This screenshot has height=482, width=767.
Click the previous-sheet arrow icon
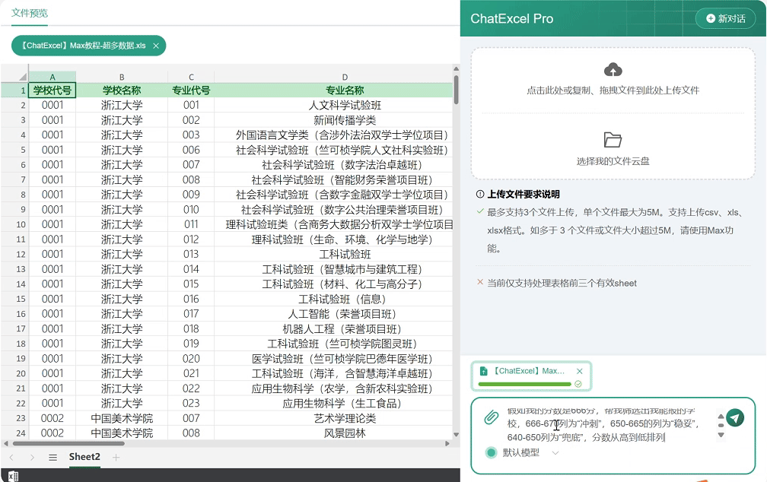[x=11, y=457]
